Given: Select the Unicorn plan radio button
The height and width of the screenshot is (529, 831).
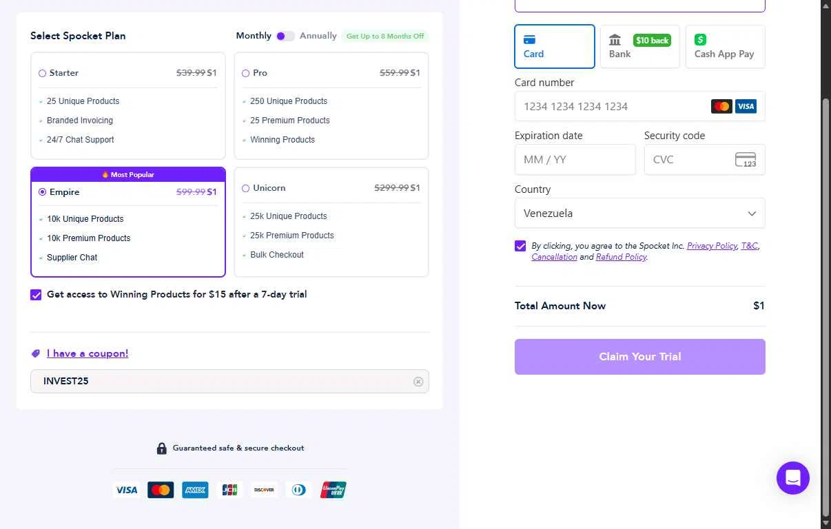Looking at the screenshot, I should (x=246, y=188).
